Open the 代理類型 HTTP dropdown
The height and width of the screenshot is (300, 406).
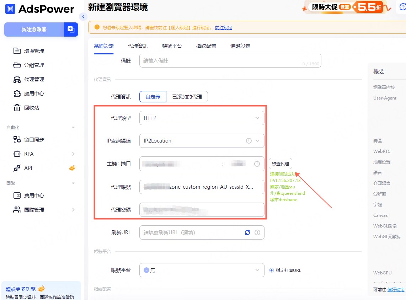pos(202,118)
